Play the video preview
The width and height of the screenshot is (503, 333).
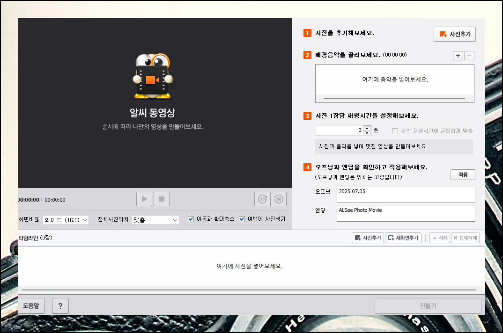144,199
